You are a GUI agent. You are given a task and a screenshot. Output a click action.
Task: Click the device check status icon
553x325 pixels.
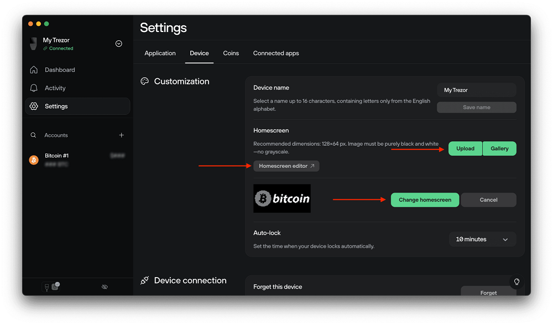pyautogui.click(x=55, y=286)
